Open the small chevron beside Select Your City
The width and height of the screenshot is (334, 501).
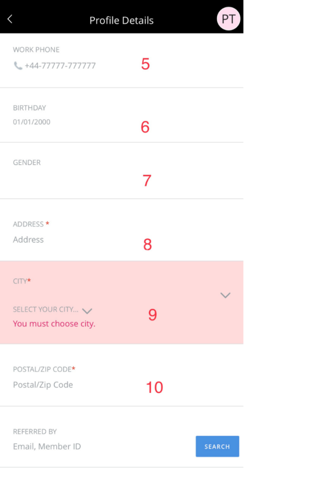tap(88, 311)
